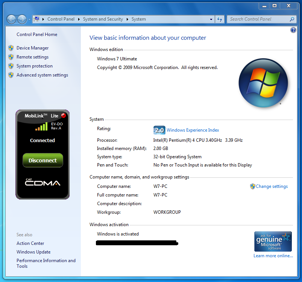This screenshot has height=282, width=302.
Task: Maximize the System window
Action: (275, 6)
